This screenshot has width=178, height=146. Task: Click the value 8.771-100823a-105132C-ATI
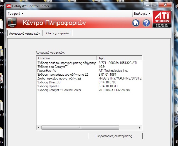pyautogui.click(x=118, y=63)
